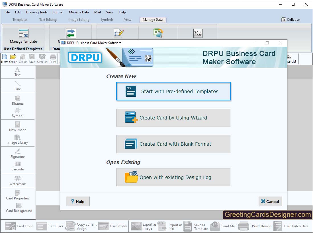The height and width of the screenshot is (233, 313).
Task: Insert a New Image from the sidebar
Action: pos(18,127)
